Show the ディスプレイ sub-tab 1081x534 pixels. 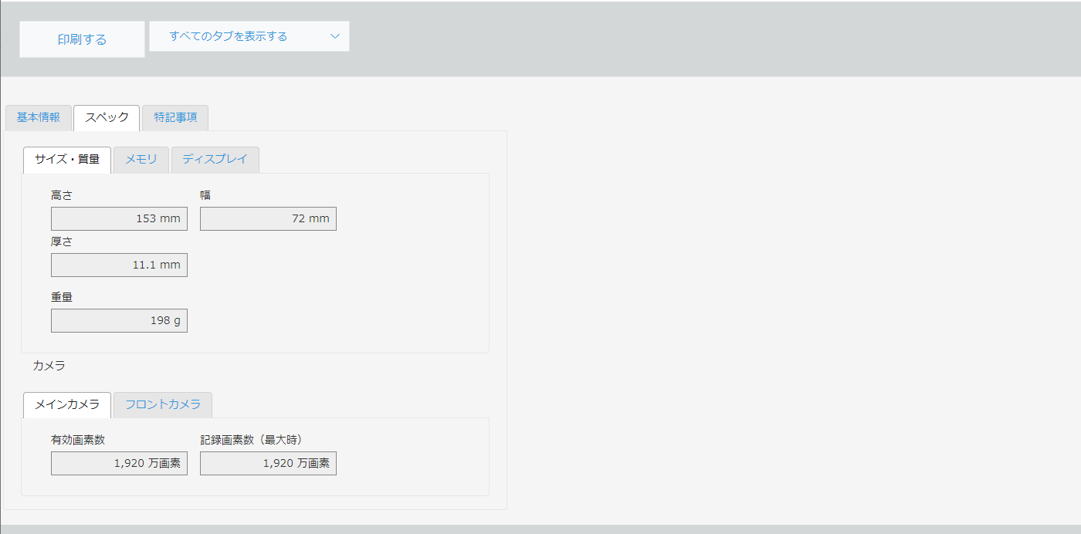(215, 159)
